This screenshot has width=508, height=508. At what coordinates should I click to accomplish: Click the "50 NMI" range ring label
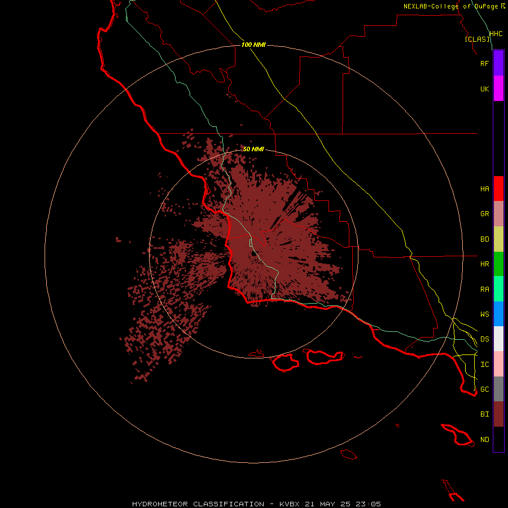253,149
